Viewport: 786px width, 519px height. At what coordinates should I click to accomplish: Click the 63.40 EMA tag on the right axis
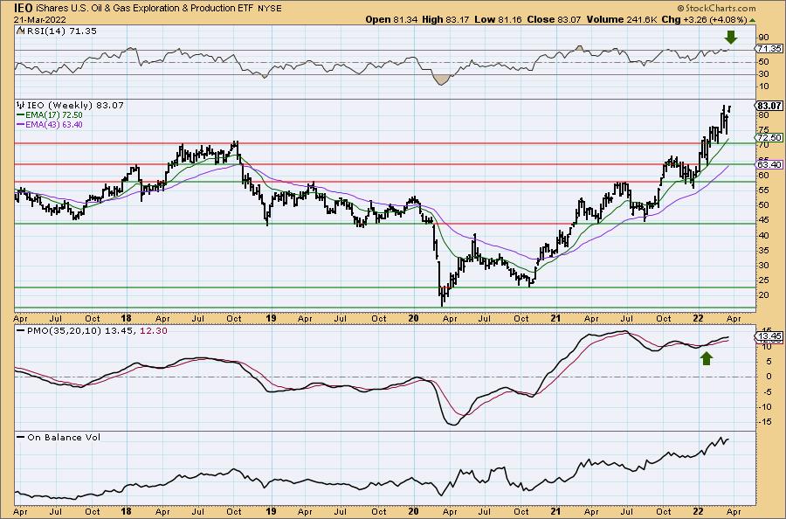click(x=769, y=164)
